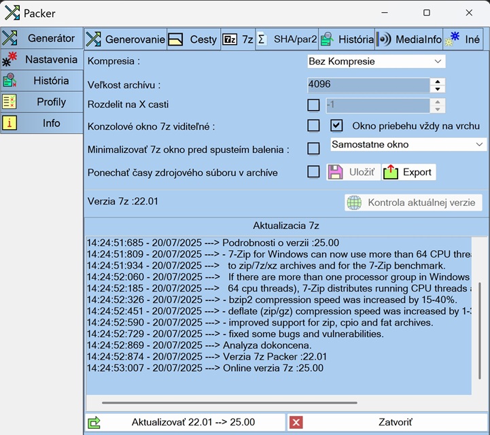Select log line 'Analyza dokoncena.'

click(199, 345)
